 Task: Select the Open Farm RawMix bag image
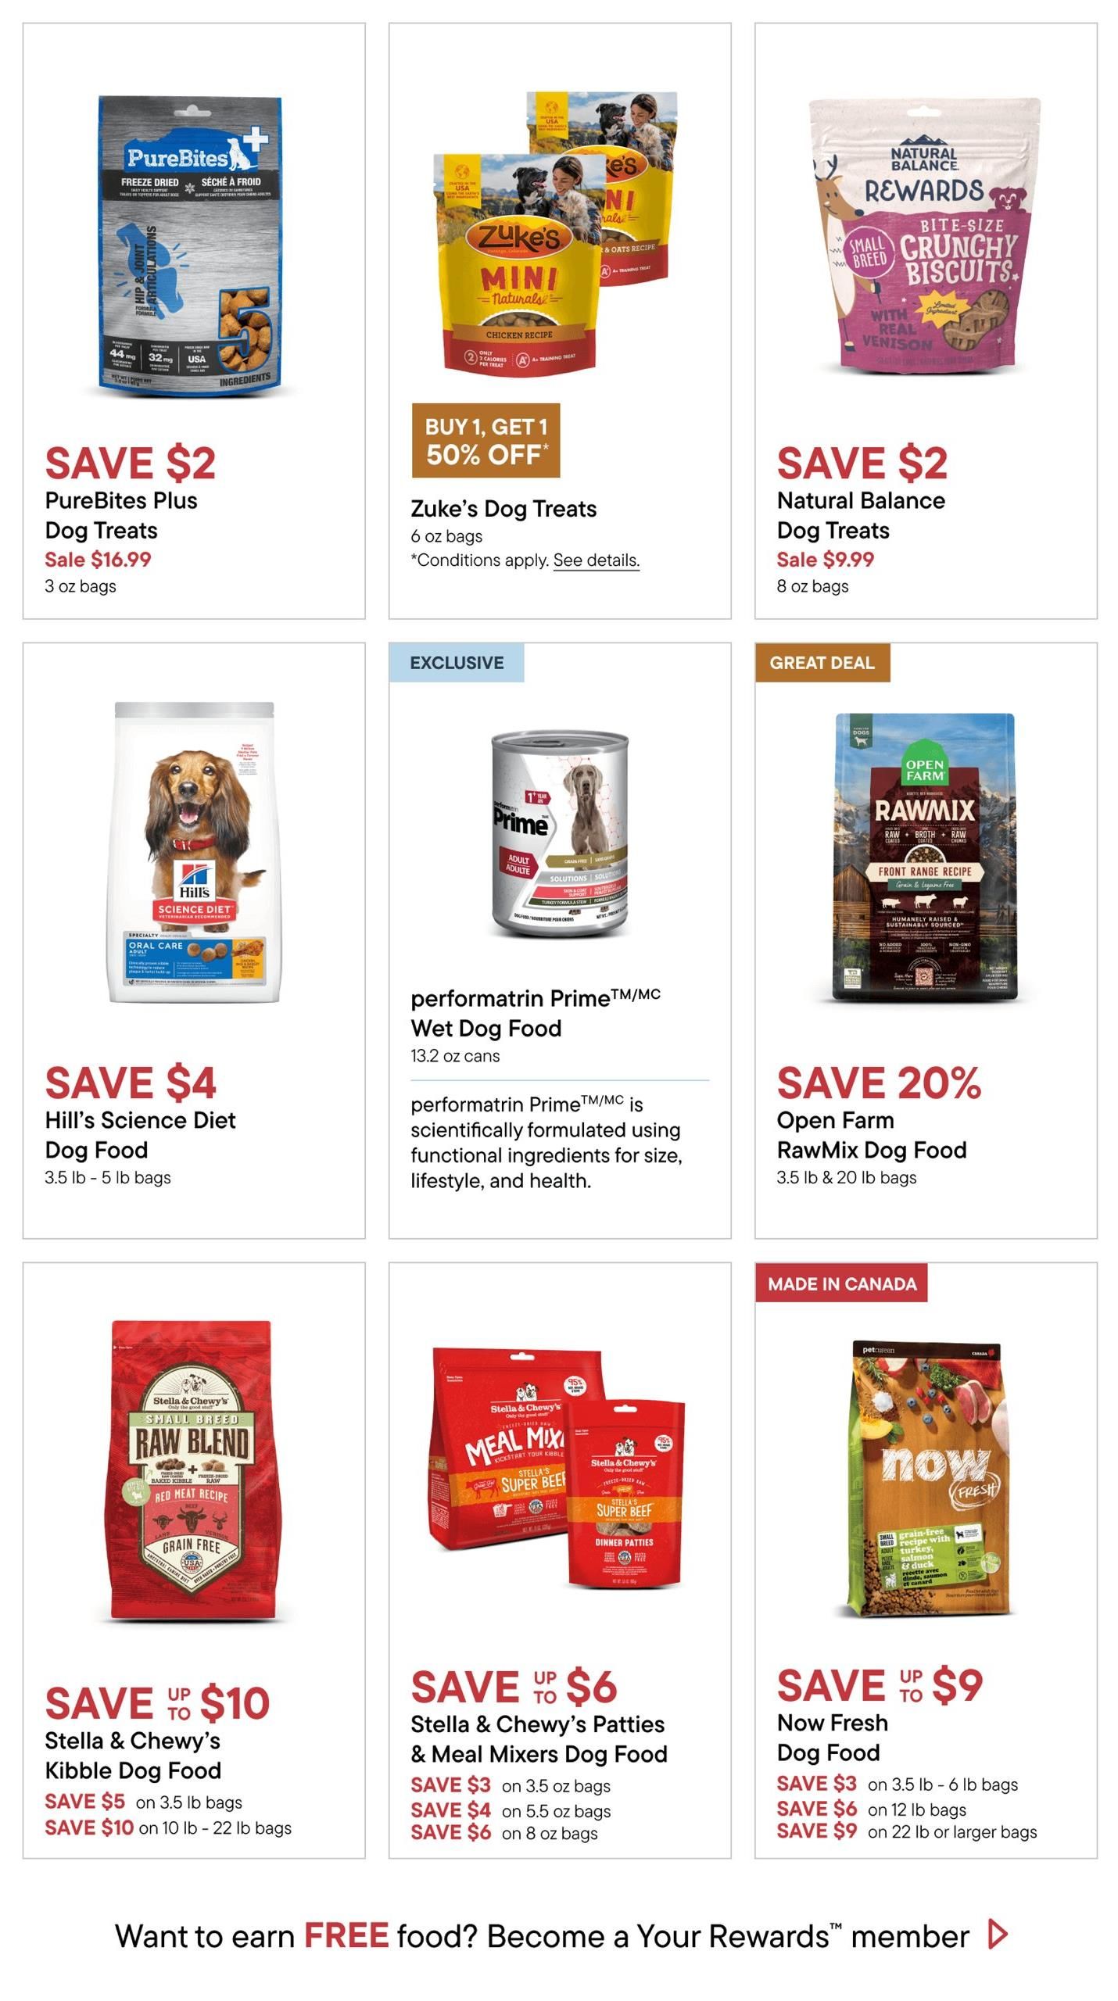click(925, 857)
